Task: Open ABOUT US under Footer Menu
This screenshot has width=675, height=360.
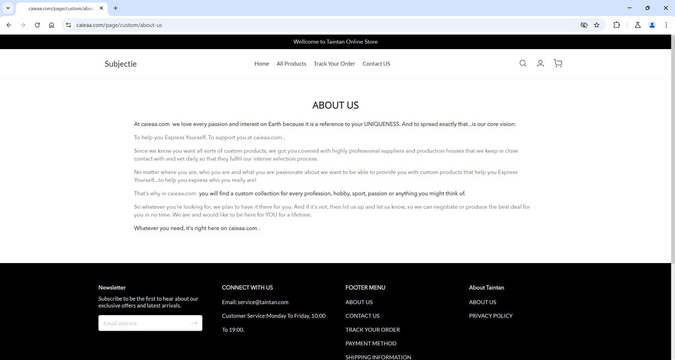Action: click(359, 302)
